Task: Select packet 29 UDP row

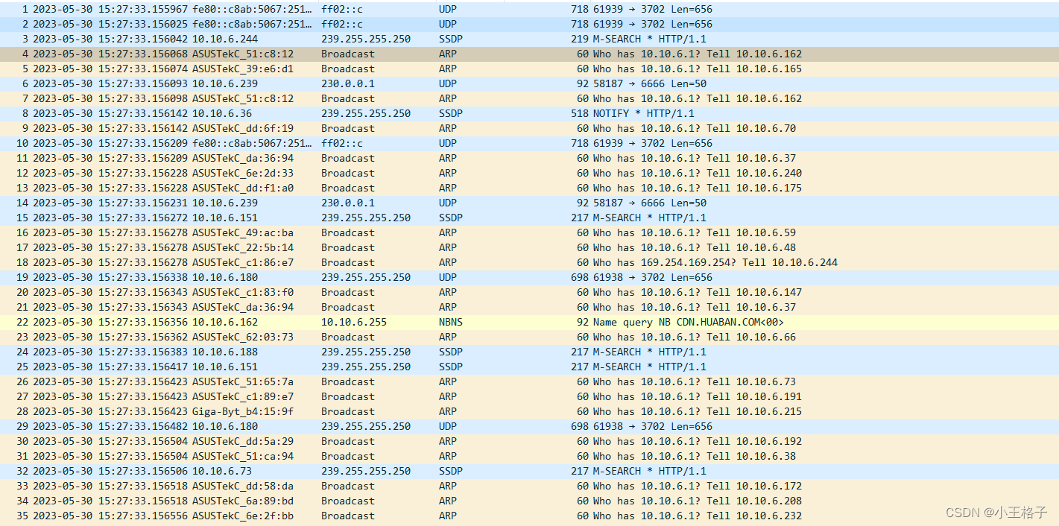Action: pos(529,426)
